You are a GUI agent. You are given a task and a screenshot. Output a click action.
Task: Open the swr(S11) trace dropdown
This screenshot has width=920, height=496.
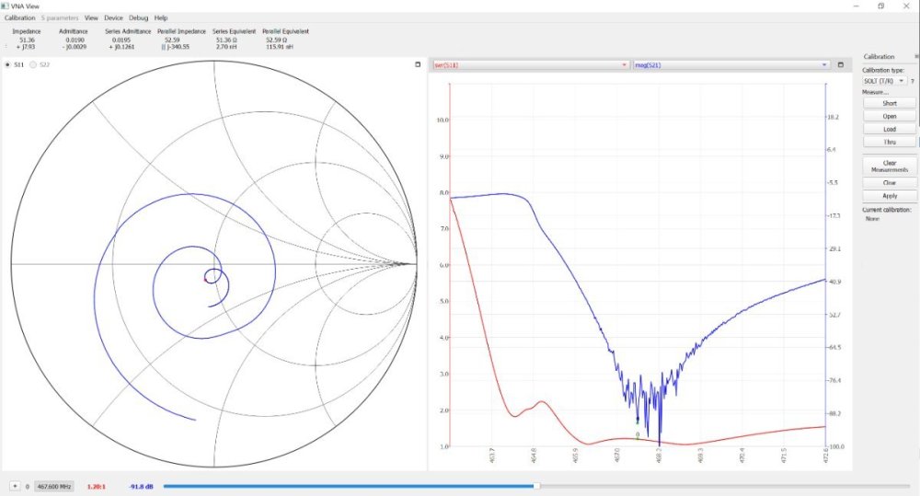coord(530,65)
